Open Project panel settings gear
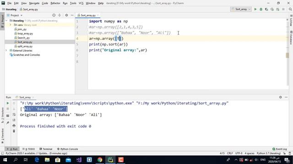 click(x=66, y=15)
